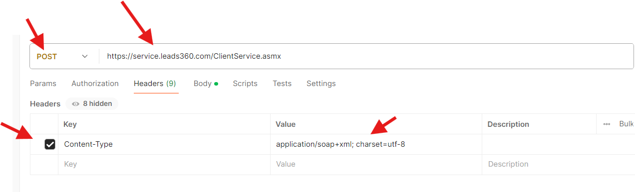
Task: Open the three-dots column options menu
Action: (x=607, y=124)
